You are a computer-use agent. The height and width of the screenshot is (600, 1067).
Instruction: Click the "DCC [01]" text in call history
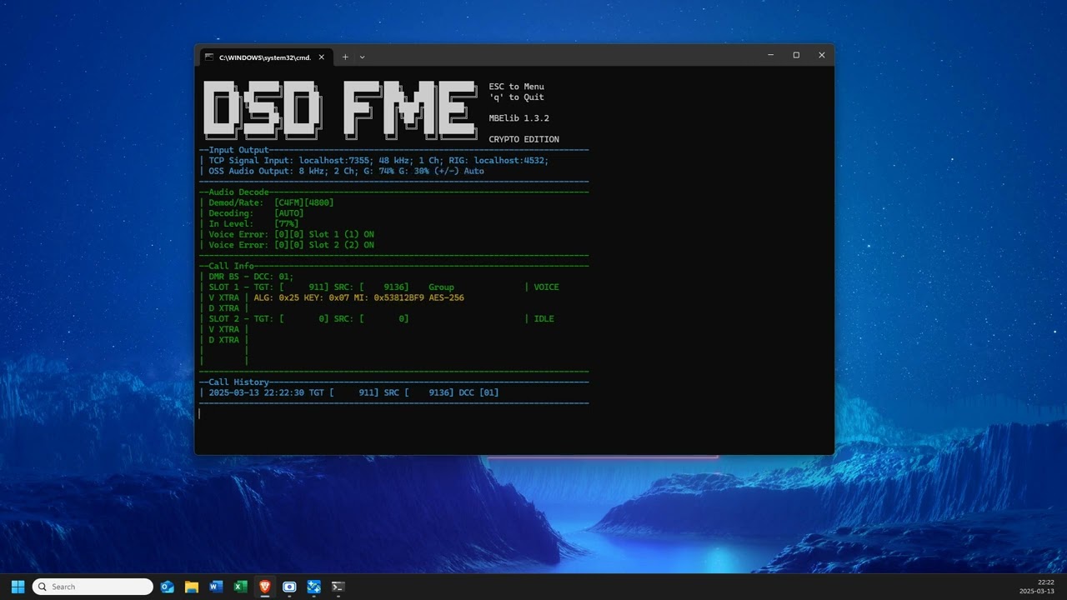click(x=478, y=392)
